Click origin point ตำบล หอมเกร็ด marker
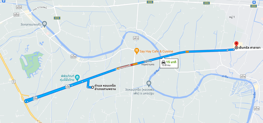The width and height of the screenshot is (263, 123). pos(92,87)
